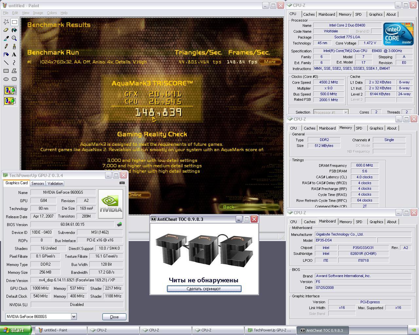Select the straight Line tool
This screenshot has width=419, height=335.
point(6,62)
